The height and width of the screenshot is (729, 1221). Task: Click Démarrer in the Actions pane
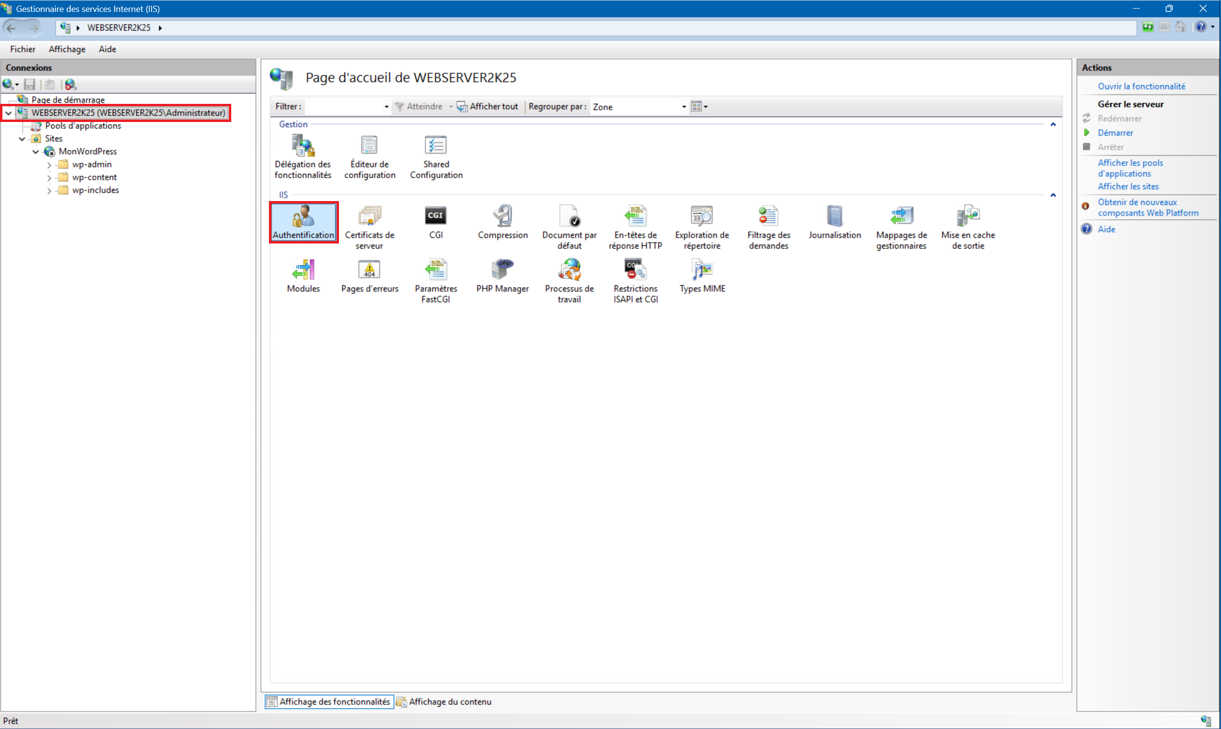click(x=1115, y=132)
